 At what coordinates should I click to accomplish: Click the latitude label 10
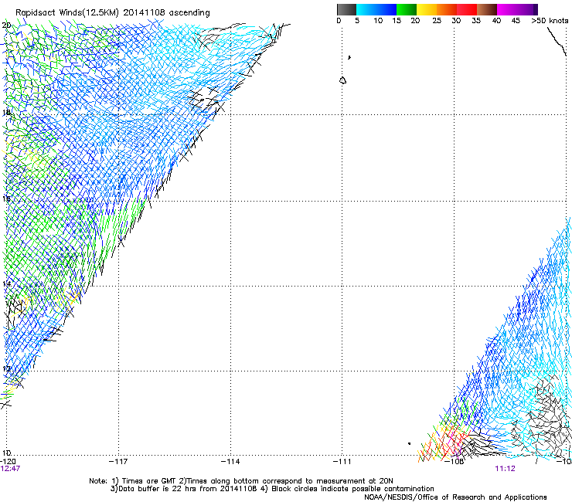click(6, 453)
